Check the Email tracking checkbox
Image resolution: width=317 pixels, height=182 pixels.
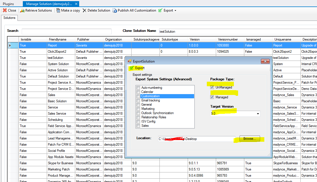[x=138, y=101]
